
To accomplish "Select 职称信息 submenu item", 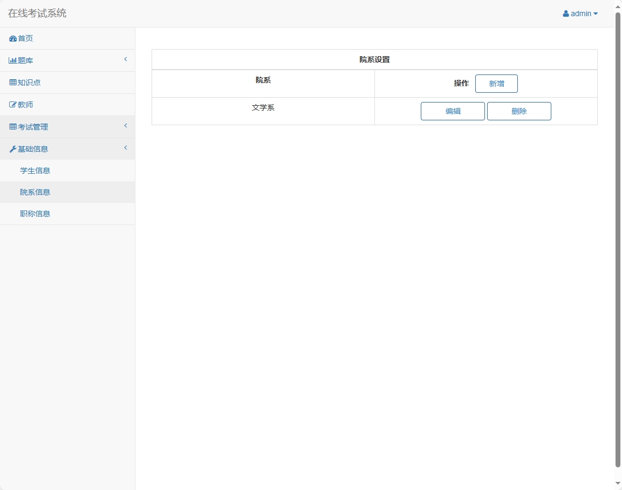I will pos(35,214).
